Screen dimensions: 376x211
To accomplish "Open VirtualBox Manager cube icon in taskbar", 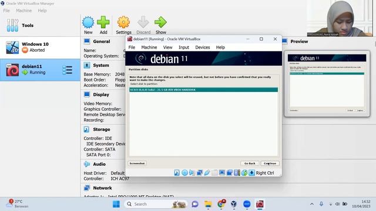I will (234, 204).
